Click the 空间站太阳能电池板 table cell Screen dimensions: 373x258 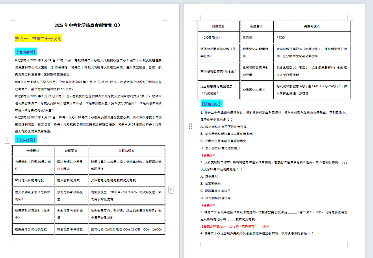pos(33,180)
